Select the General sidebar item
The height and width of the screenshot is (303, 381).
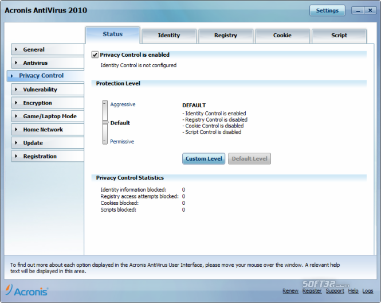coord(48,49)
